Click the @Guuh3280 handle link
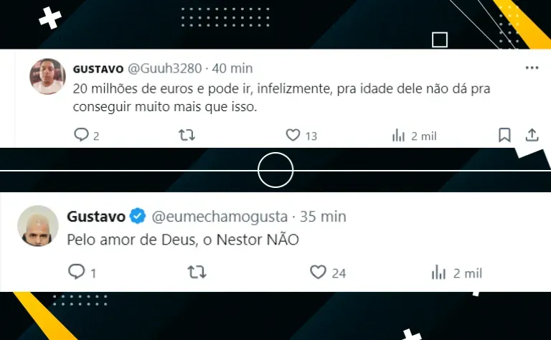The height and width of the screenshot is (340, 551). click(164, 68)
